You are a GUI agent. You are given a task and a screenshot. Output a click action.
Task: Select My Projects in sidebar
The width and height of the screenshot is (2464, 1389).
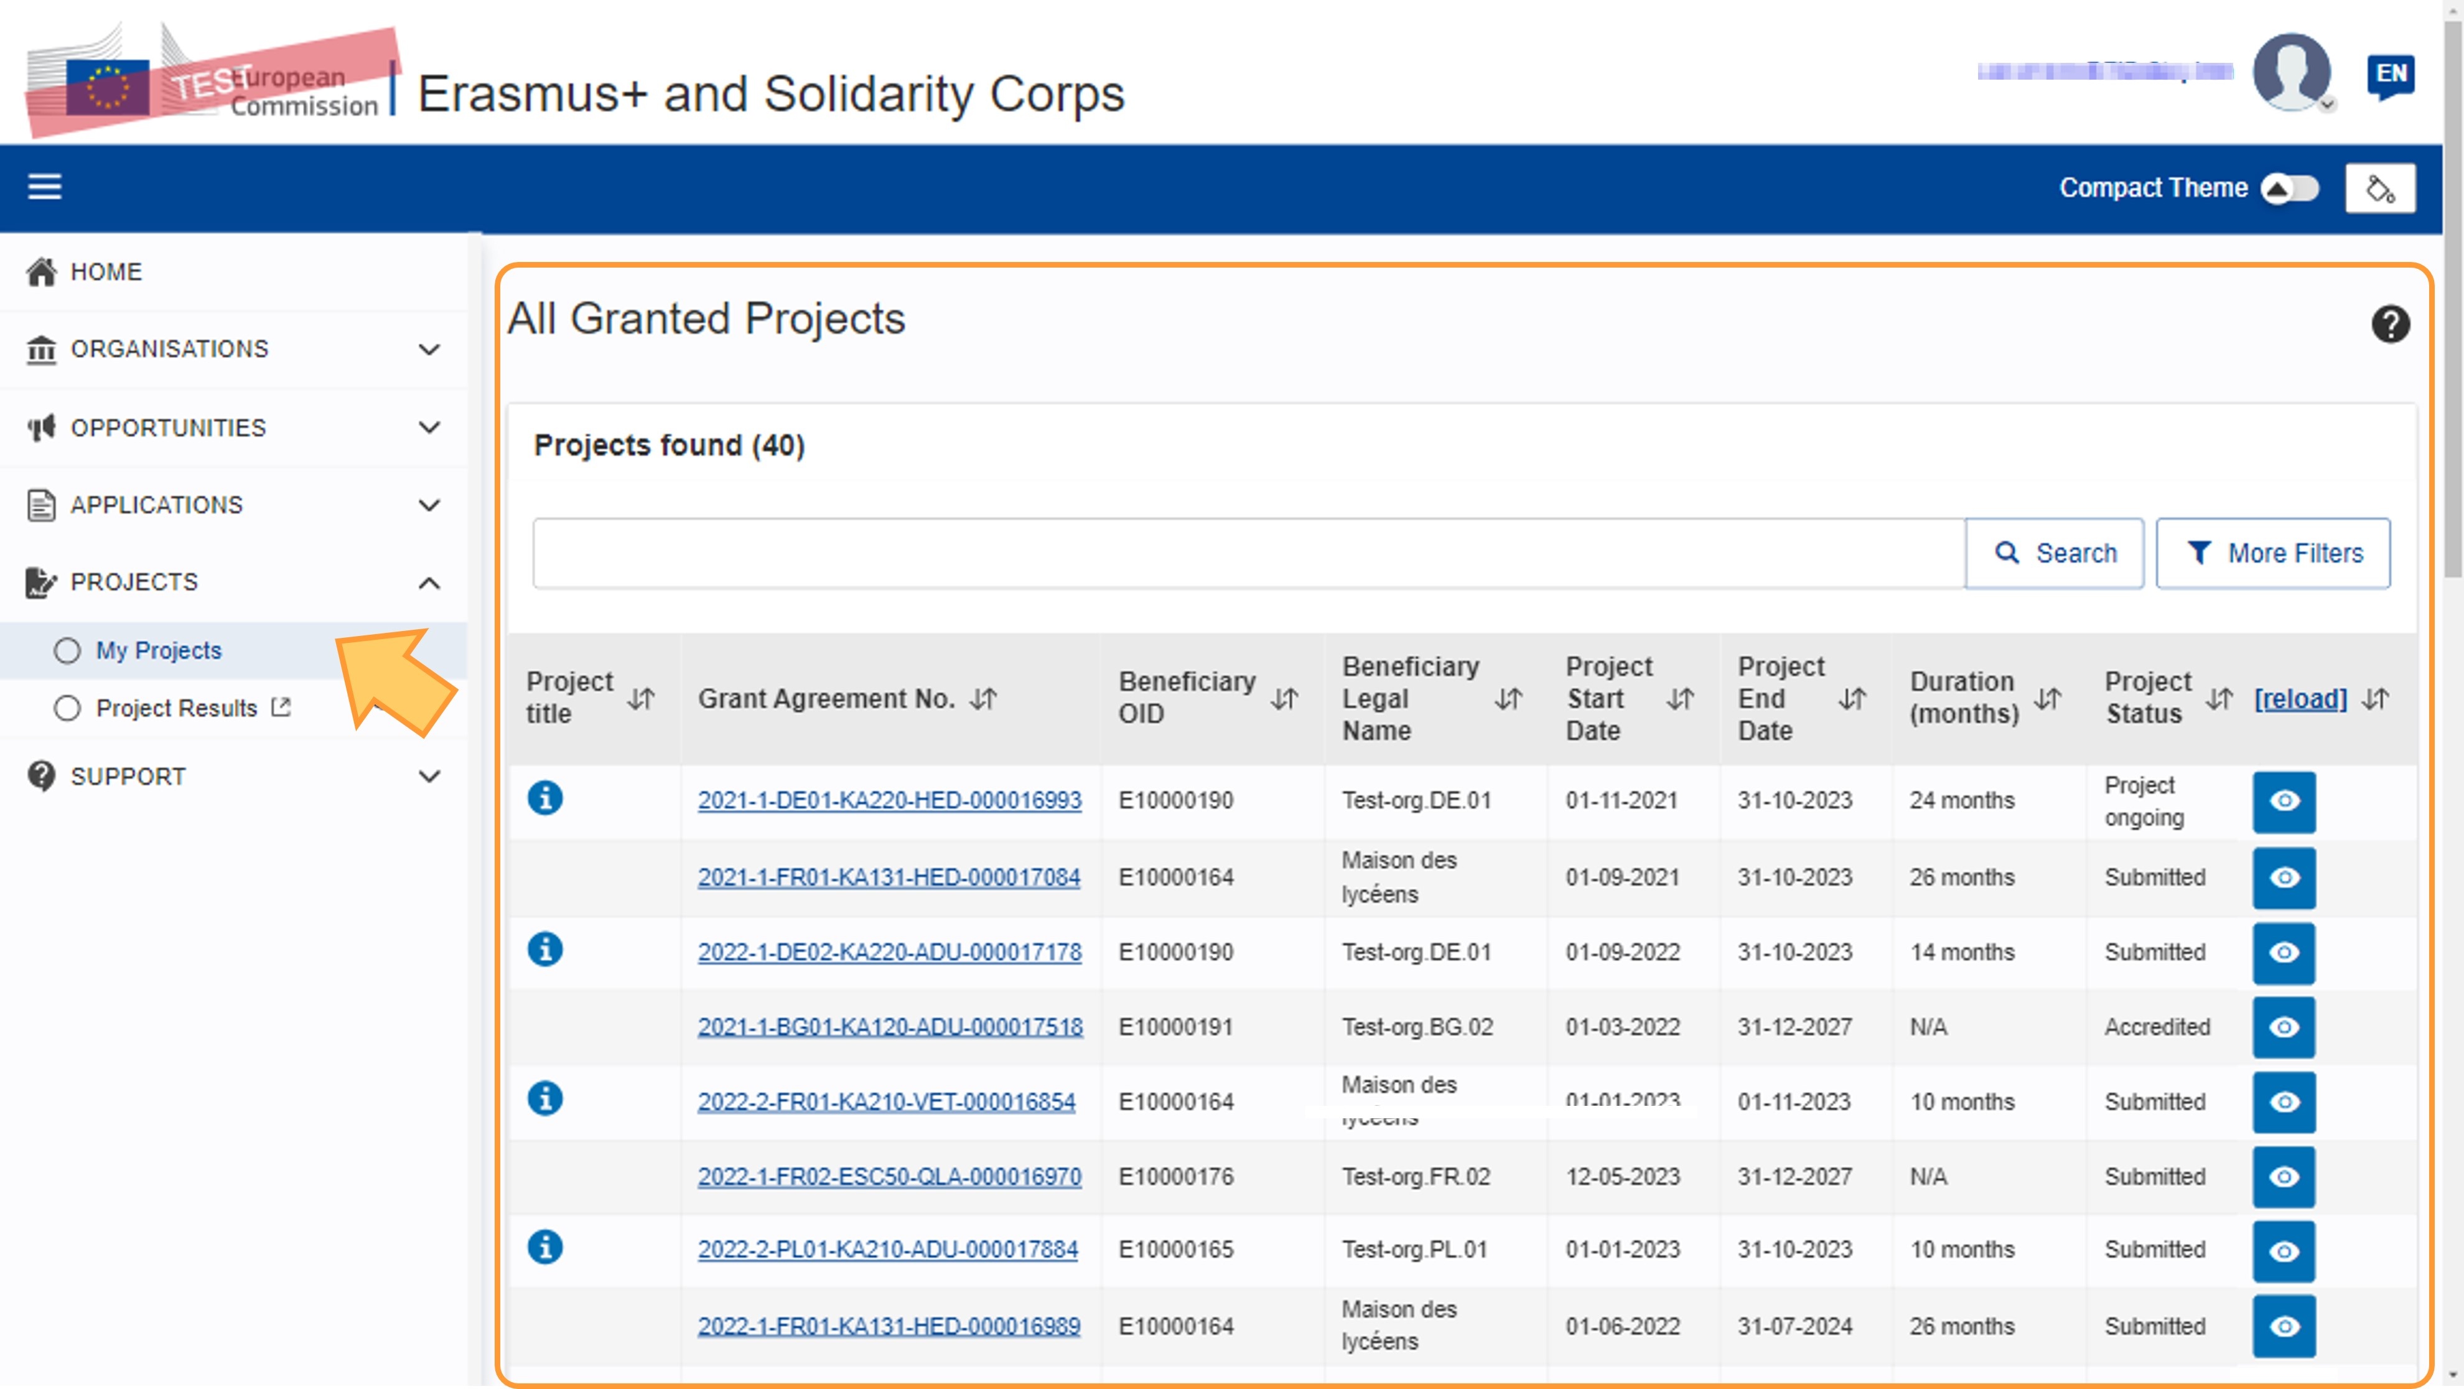pos(159,650)
